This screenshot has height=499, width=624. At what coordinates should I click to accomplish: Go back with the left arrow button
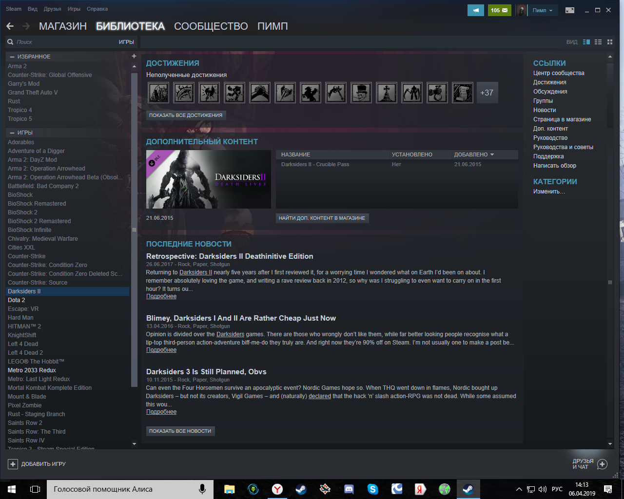tap(10, 26)
